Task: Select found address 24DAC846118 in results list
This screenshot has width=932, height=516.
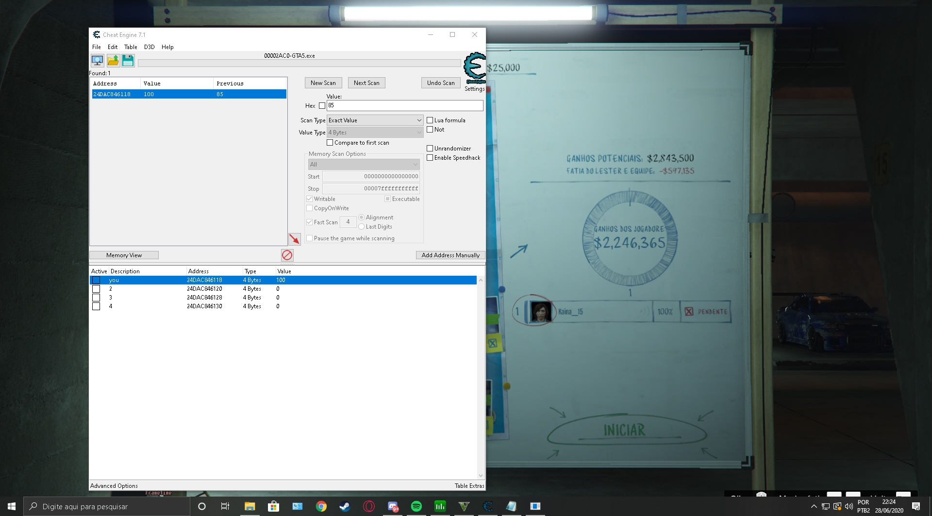Action: tap(188, 94)
